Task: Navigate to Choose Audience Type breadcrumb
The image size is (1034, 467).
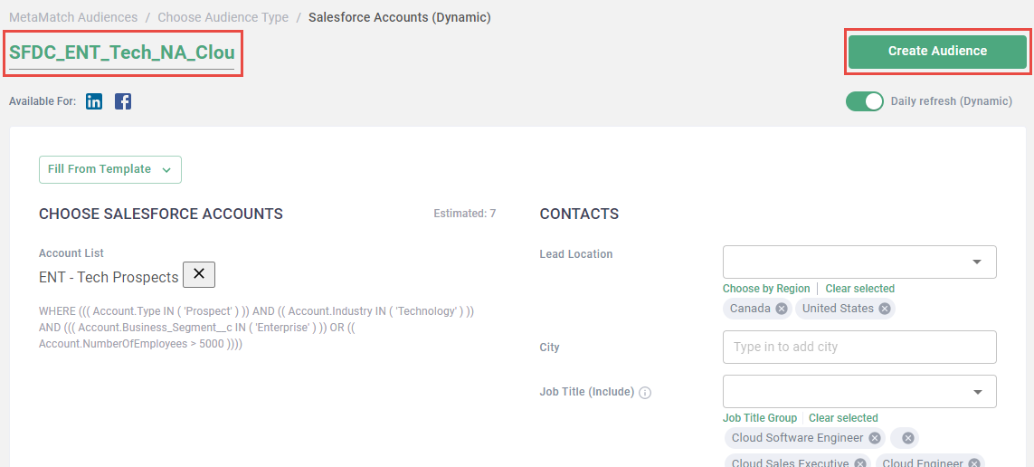Action: [223, 17]
